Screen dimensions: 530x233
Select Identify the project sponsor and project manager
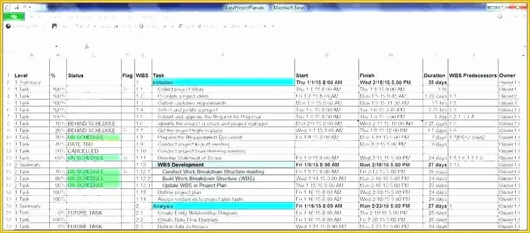(223, 124)
